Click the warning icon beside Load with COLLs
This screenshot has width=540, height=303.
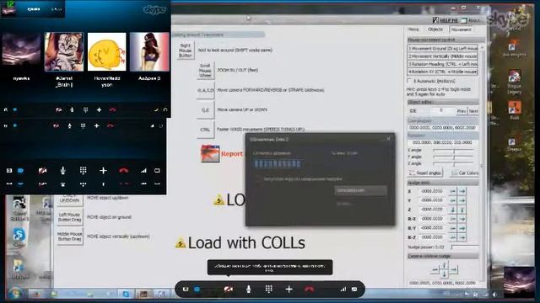click(x=180, y=243)
